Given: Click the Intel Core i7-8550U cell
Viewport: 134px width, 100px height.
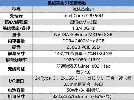Looking at the screenshot, I should (x=83, y=16).
